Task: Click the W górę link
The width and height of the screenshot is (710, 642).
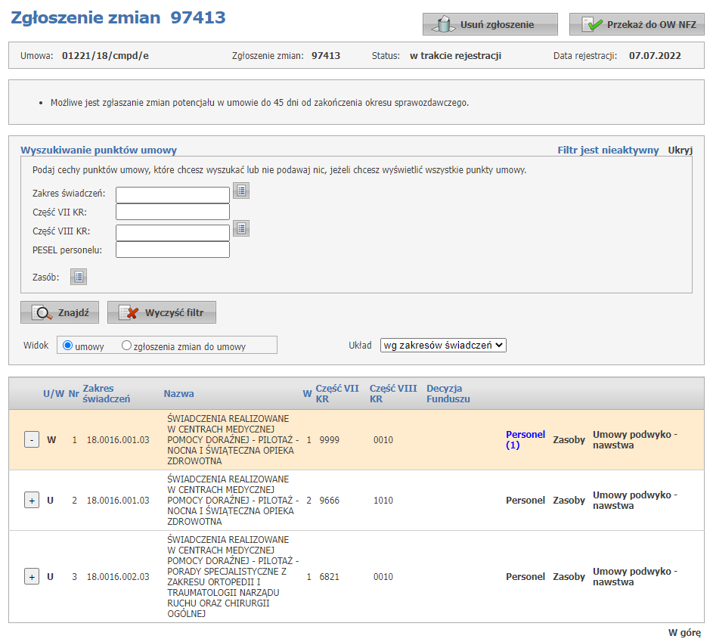Action: coord(684,632)
